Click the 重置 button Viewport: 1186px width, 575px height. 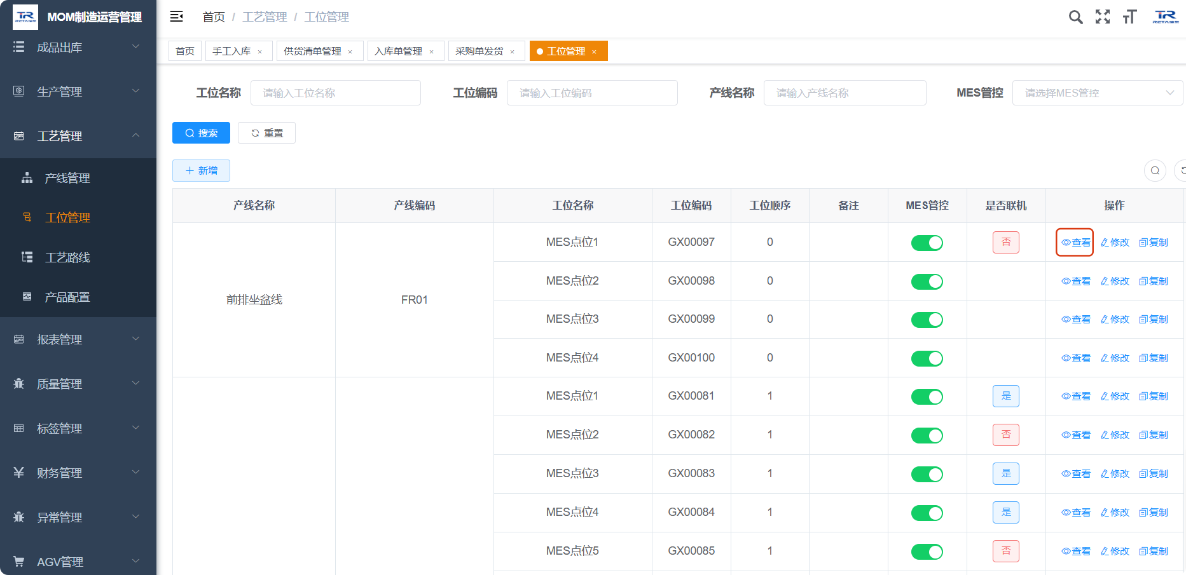[266, 133]
